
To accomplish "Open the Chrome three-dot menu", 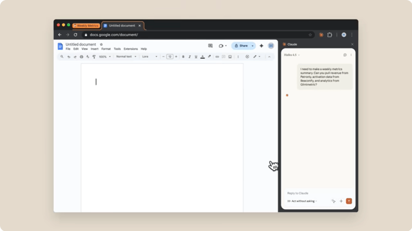I will (352, 35).
